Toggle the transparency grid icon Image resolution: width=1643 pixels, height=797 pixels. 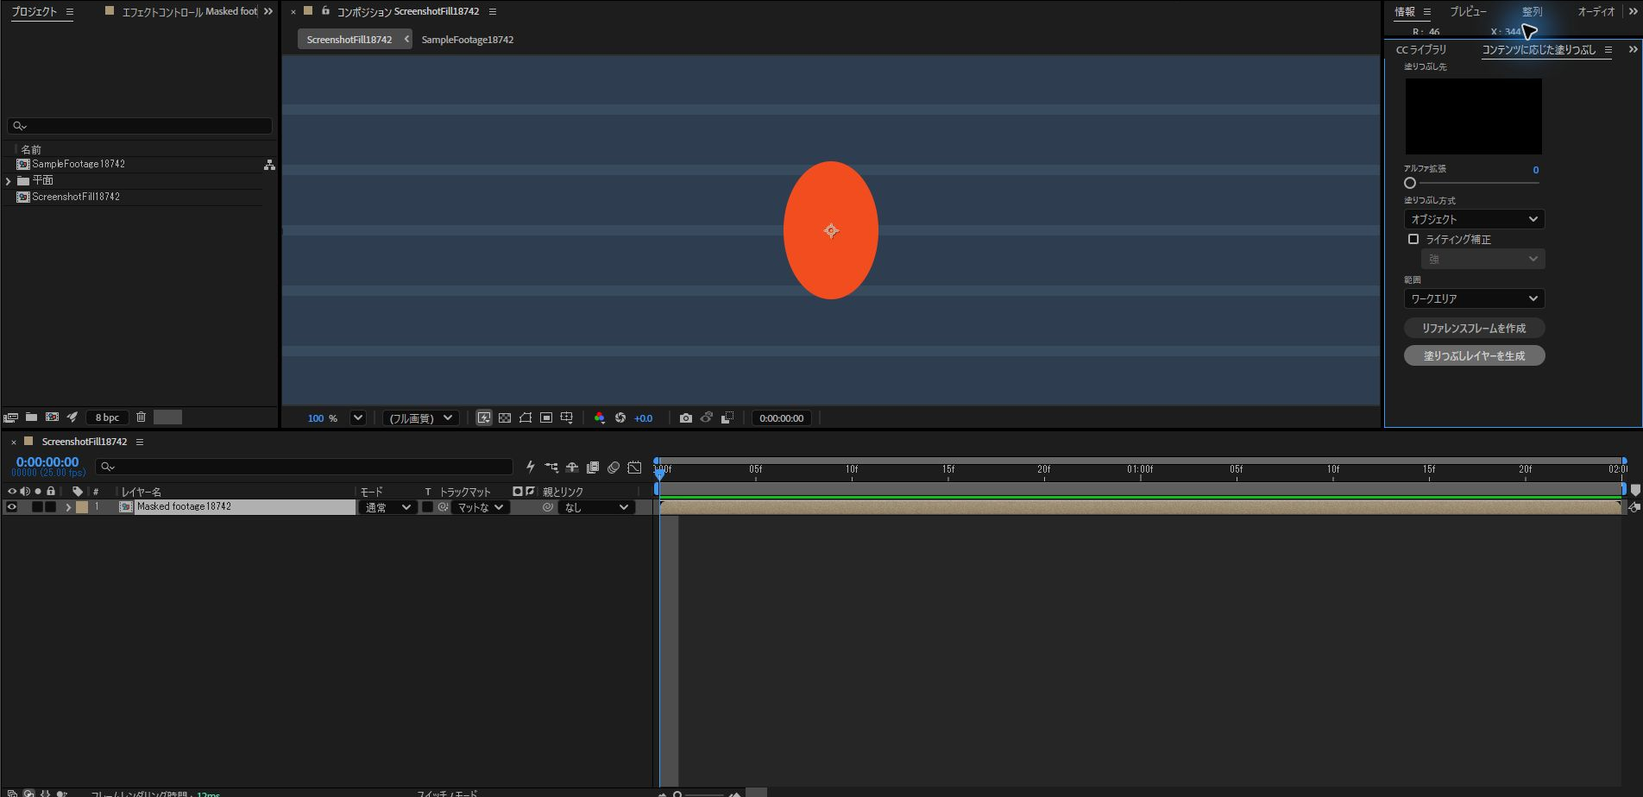tap(505, 417)
